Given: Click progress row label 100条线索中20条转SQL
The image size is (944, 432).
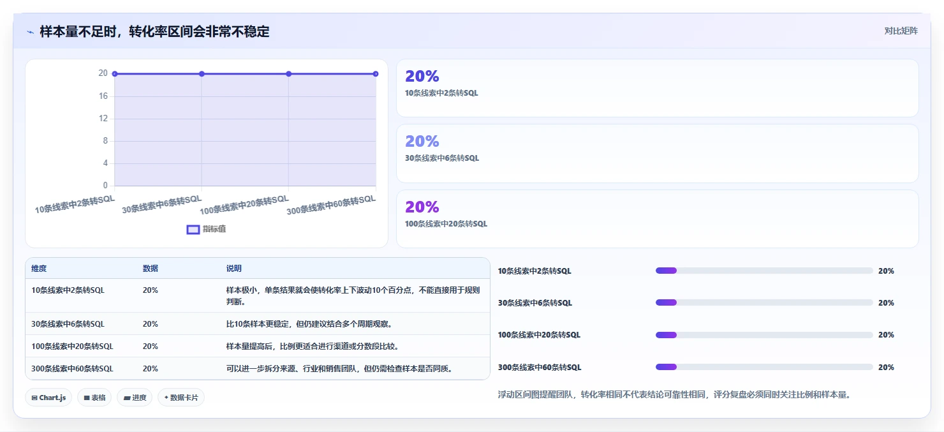Looking at the screenshot, I should (x=539, y=335).
